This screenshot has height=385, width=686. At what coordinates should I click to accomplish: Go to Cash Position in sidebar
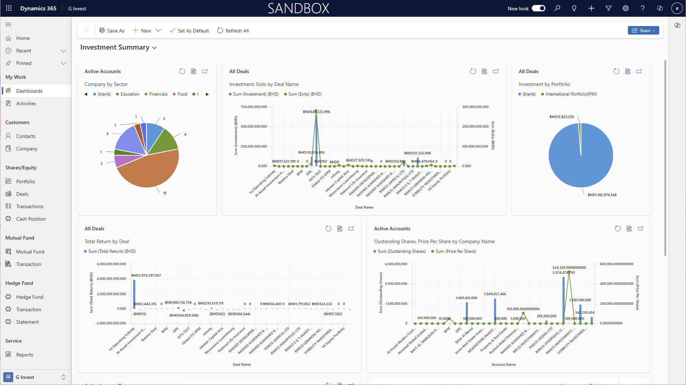31,219
